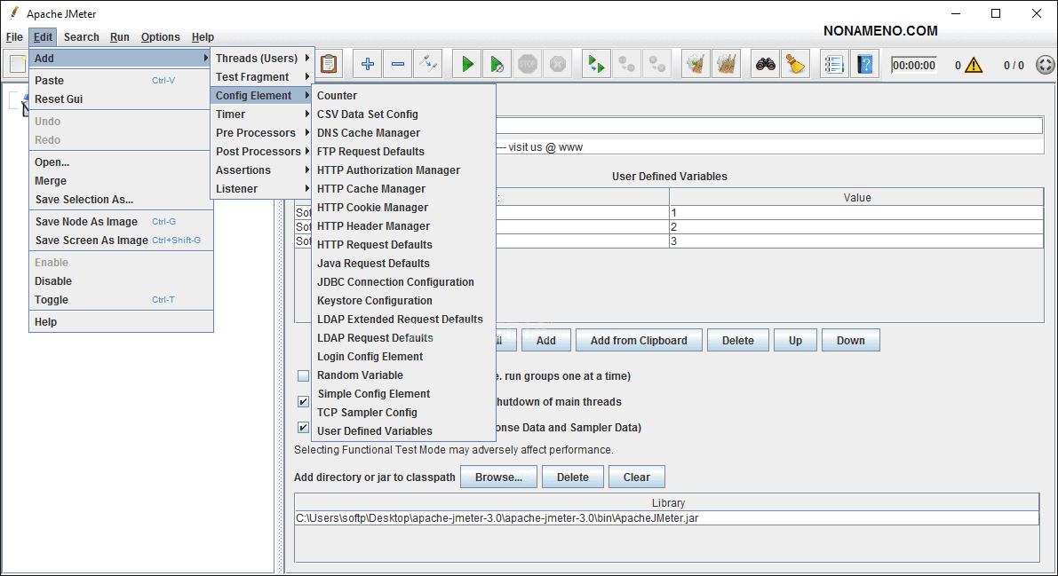Click the Browse... classpath button
This screenshot has height=576, width=1058.
pos(498,477)
